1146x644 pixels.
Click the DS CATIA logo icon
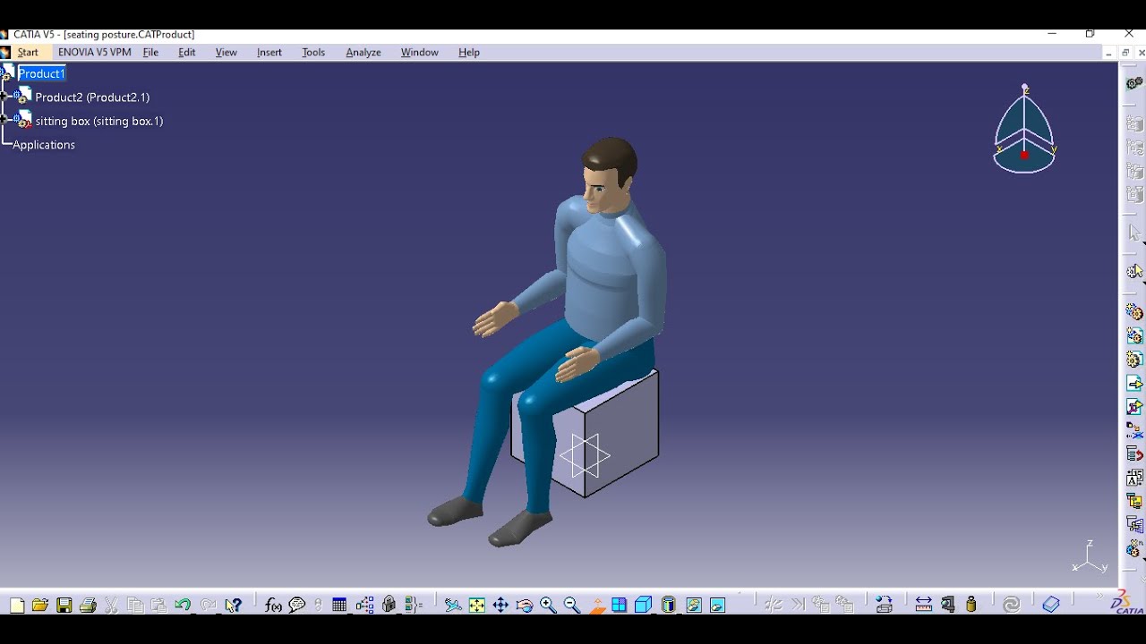coord(1126,603)
